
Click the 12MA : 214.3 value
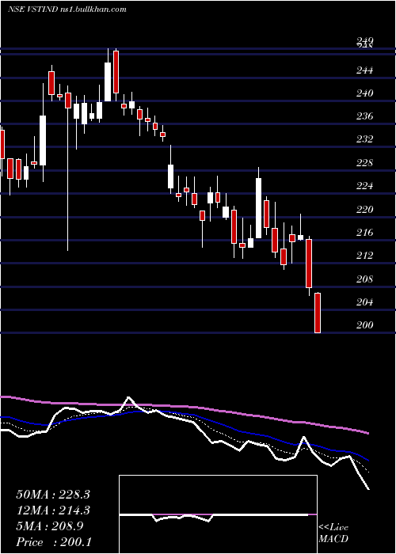(53, 510)
